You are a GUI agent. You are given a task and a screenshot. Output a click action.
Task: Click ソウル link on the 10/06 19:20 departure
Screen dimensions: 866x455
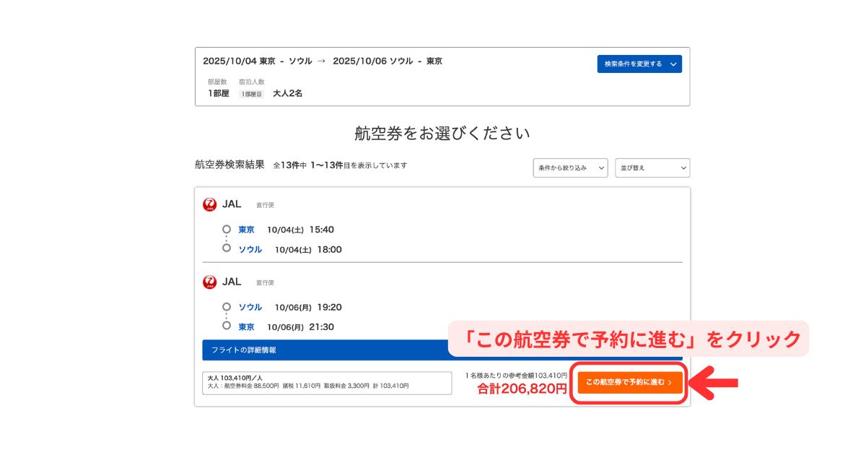[x=250, y=307]
